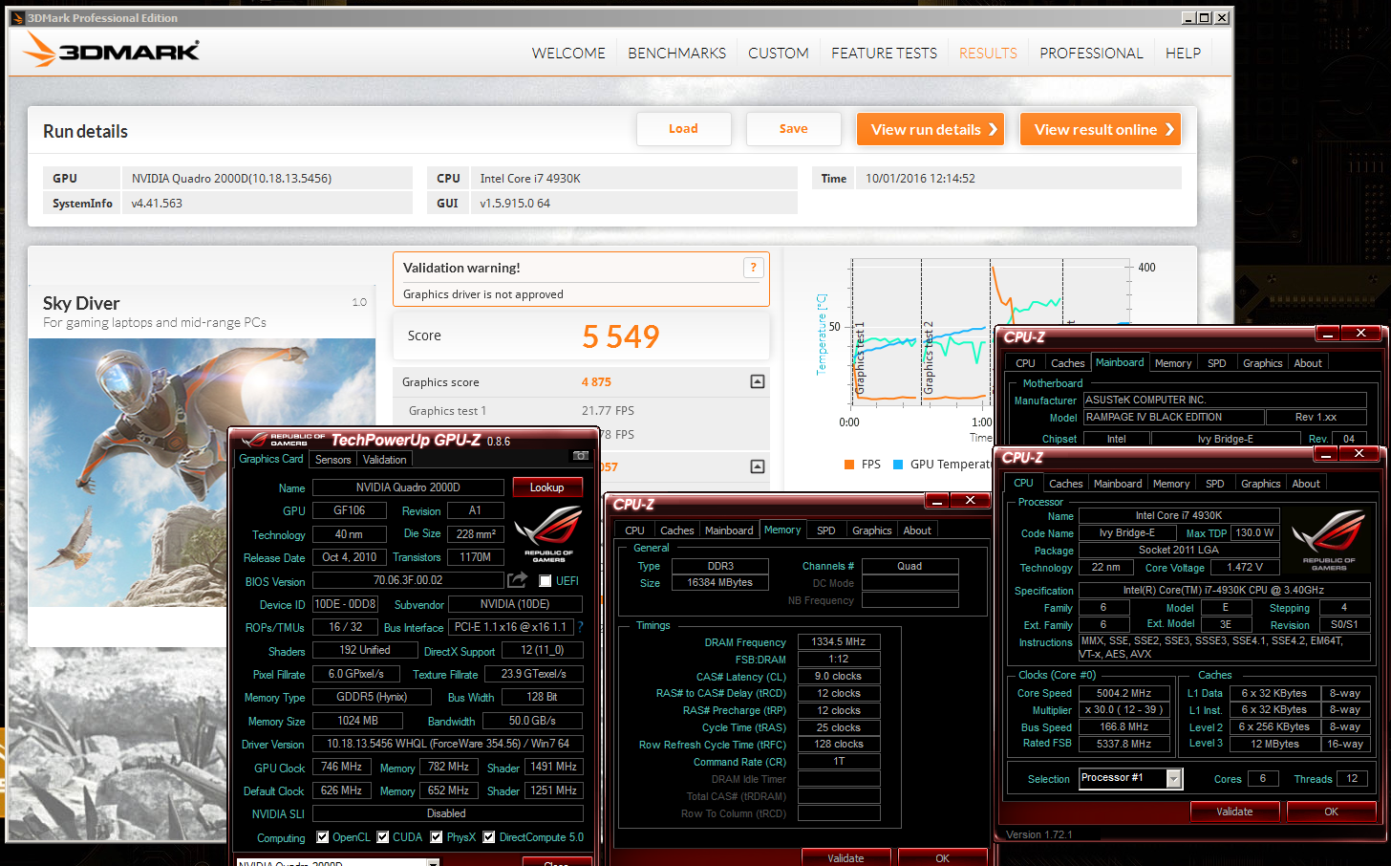
Task: Open Caches tab in CPU-Z Memory window
Action: tap(677, 530)
